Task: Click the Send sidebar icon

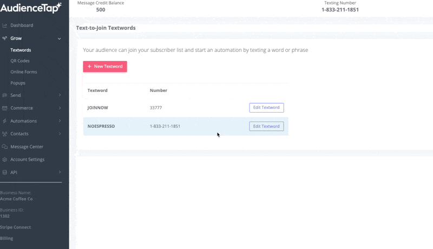Action: pos(4,95)
